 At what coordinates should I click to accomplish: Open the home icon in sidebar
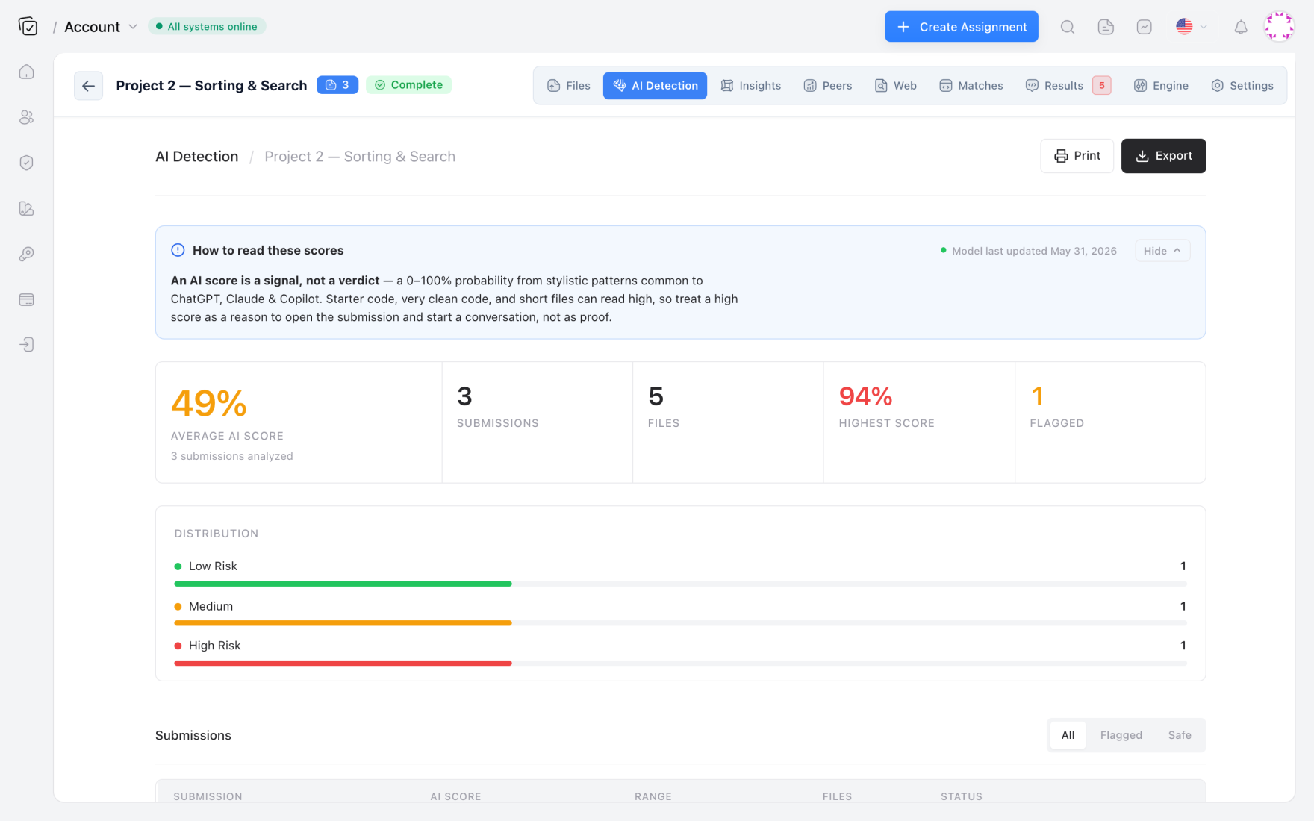(x=27, y=72)
